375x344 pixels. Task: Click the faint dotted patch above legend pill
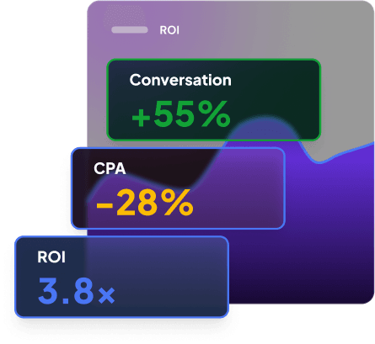point(125,14)
